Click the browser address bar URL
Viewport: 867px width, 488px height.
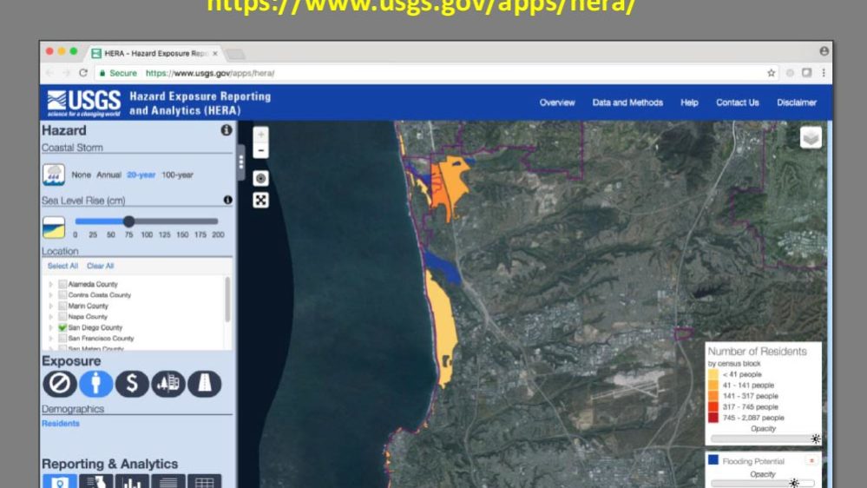(x=210, y=73)
